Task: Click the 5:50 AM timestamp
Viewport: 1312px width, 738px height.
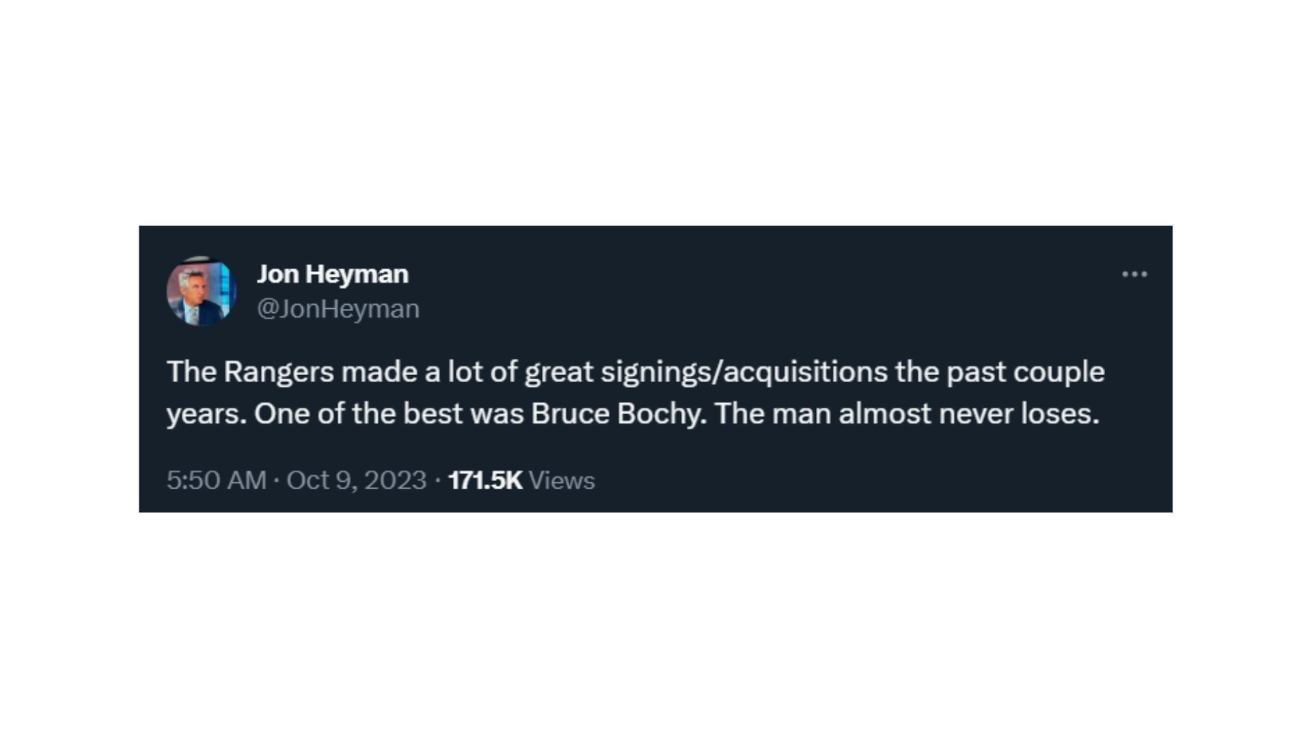Action: pos(216,480)
